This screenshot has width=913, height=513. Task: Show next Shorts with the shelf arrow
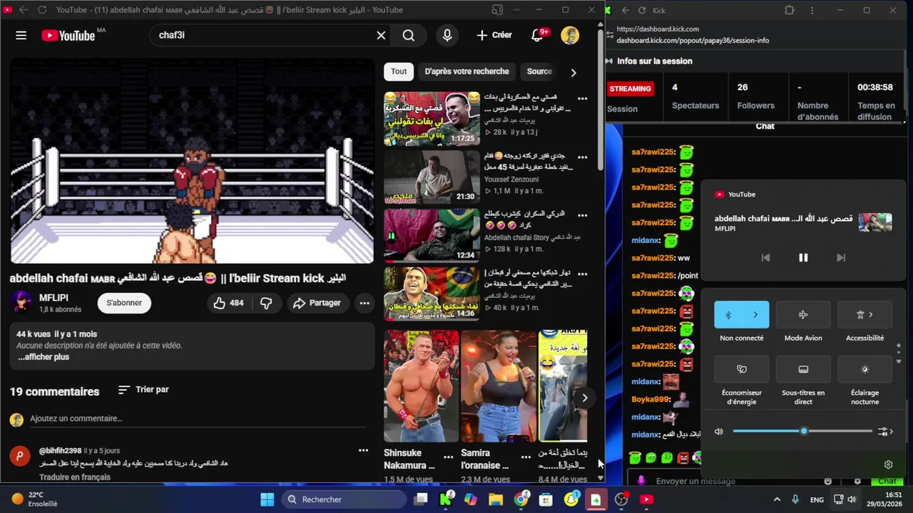pyautogui.click(x=584, y=398)
